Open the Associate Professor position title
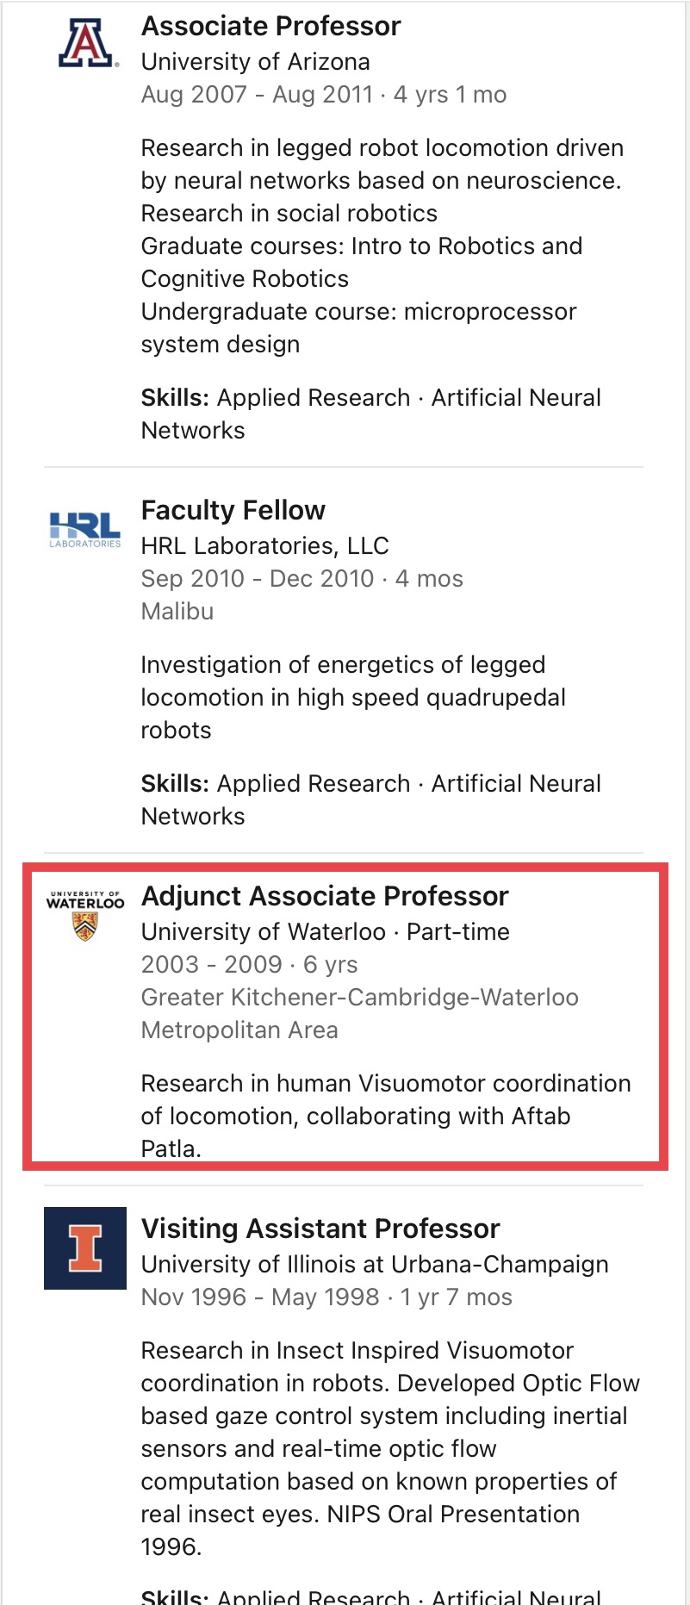The height and width of the screenshot is (1605, 690). click(x=270, y=27)
